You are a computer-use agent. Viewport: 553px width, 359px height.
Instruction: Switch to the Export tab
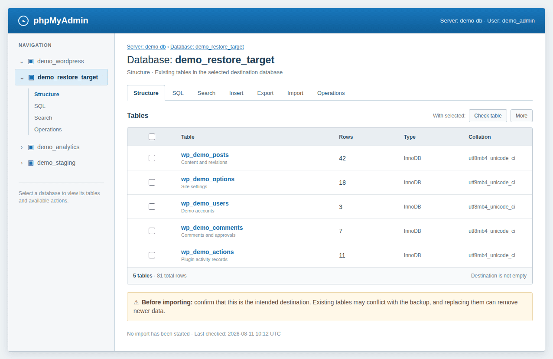click(x=265, y=93)
